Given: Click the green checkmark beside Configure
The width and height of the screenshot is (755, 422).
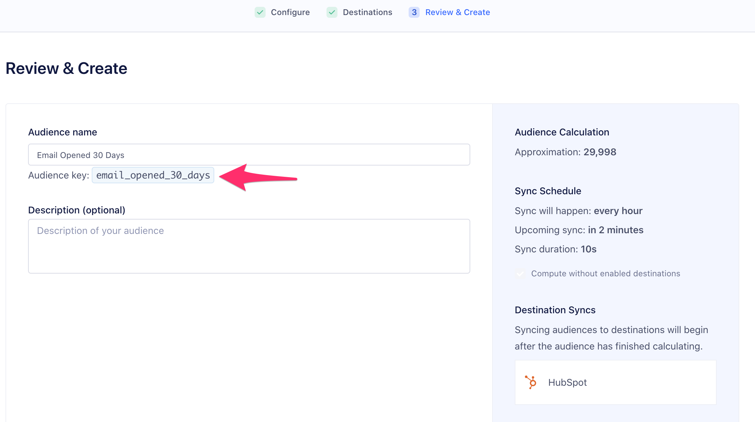Looking at the screenshot, I should coord(260,12).
